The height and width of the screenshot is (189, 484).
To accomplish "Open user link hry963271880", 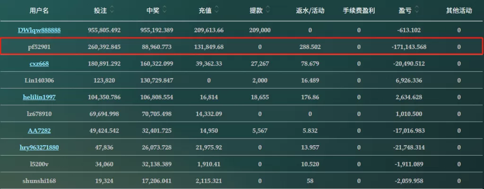I will (x=39, y=148).
